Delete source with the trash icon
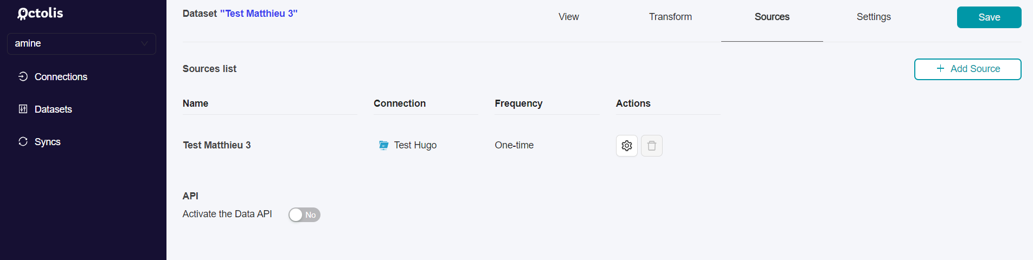 (x=651, y=146)
